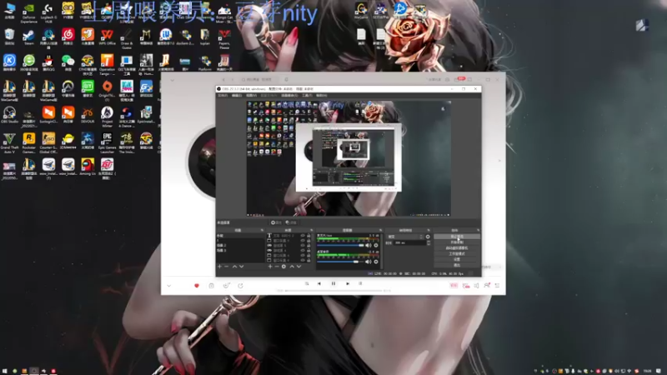Screen dimensions: 667x375
Task: Open Papers, Please desktop icon
Action: point(224,38)
